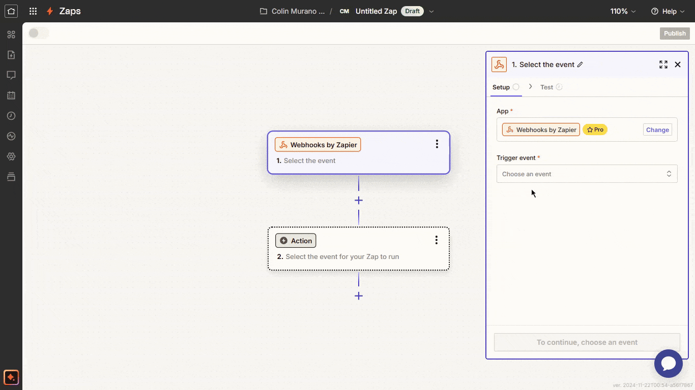
Task: Open Action step three-dot menu
Action: click(x=436, y=240)
